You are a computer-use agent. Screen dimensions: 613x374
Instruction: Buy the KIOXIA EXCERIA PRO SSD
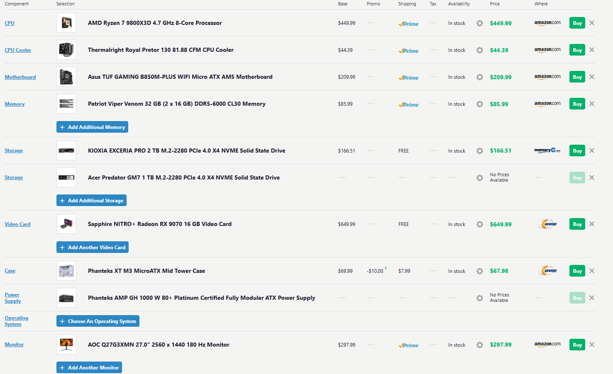[x=577, y=151]
